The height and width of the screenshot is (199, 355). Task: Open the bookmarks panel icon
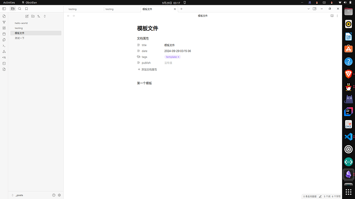[x=26, y=9]
